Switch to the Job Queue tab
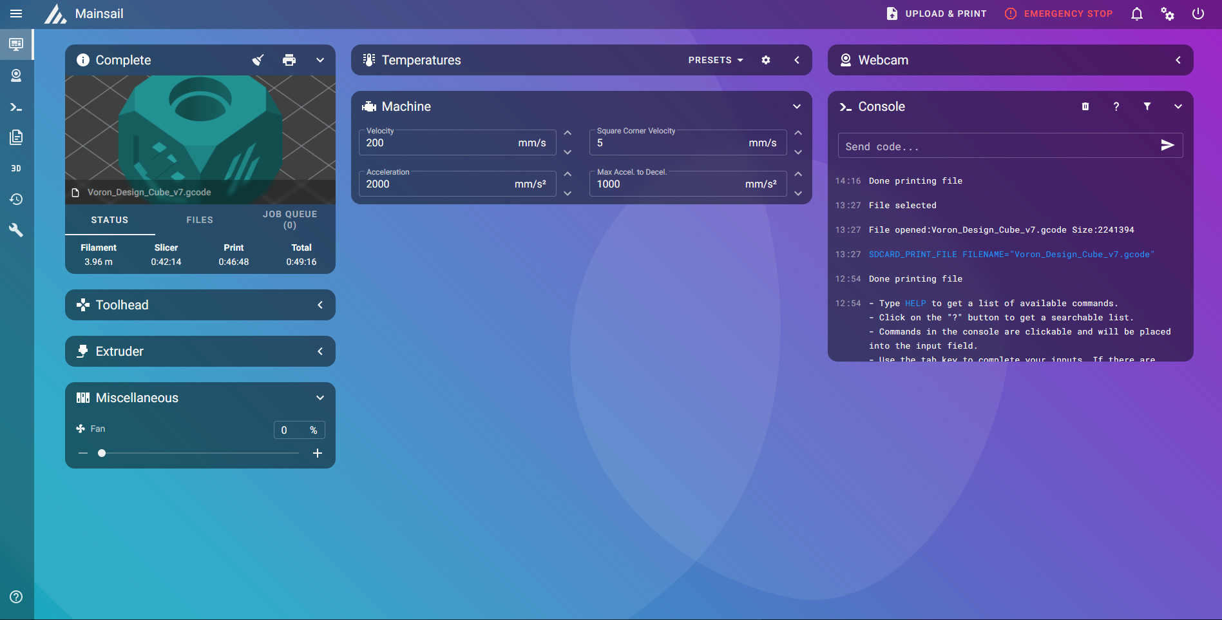This screenshot has height=620, width=1222. click(290, 220)
